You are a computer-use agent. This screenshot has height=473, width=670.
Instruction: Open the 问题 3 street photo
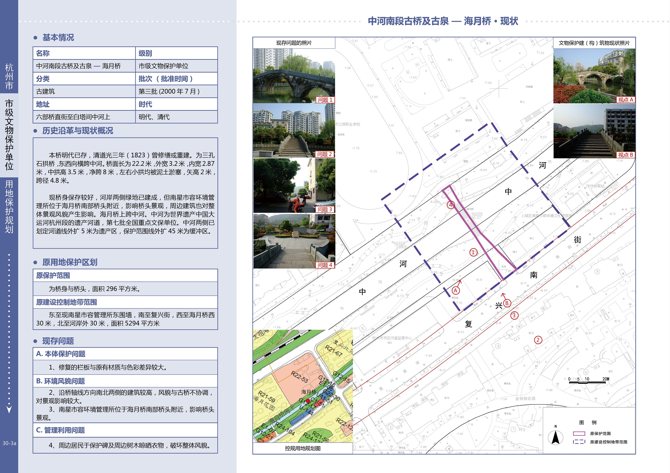(294, 185)
